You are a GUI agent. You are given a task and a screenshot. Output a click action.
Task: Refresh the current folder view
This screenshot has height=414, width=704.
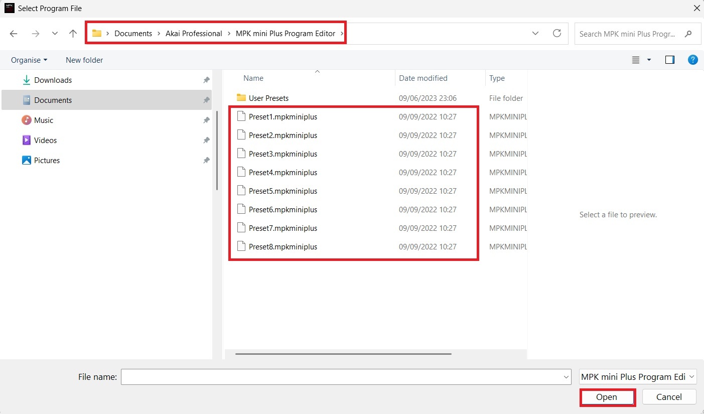point(556,34)
